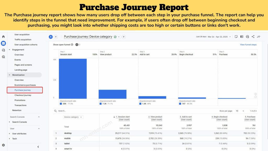Collapse the Search Console collection
Screen dimensions: 268x151
point(39,117)
